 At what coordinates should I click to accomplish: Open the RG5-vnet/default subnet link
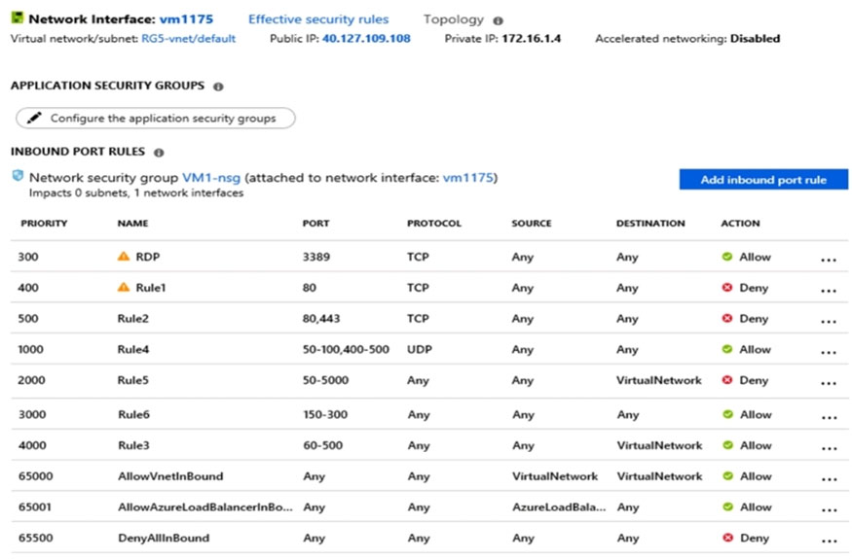pos(189,39)
